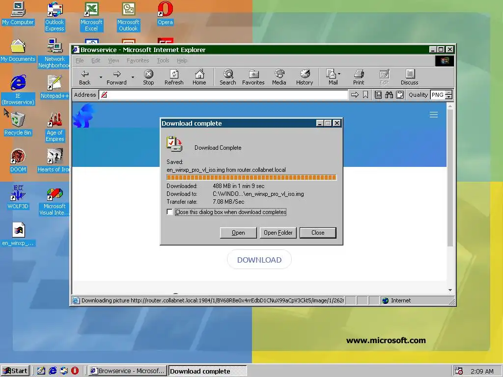Click the orange download progress bar

point(251,177)
